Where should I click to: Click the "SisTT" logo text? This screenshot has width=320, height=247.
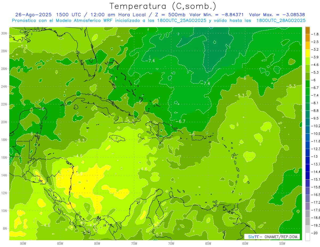(253, 237)
